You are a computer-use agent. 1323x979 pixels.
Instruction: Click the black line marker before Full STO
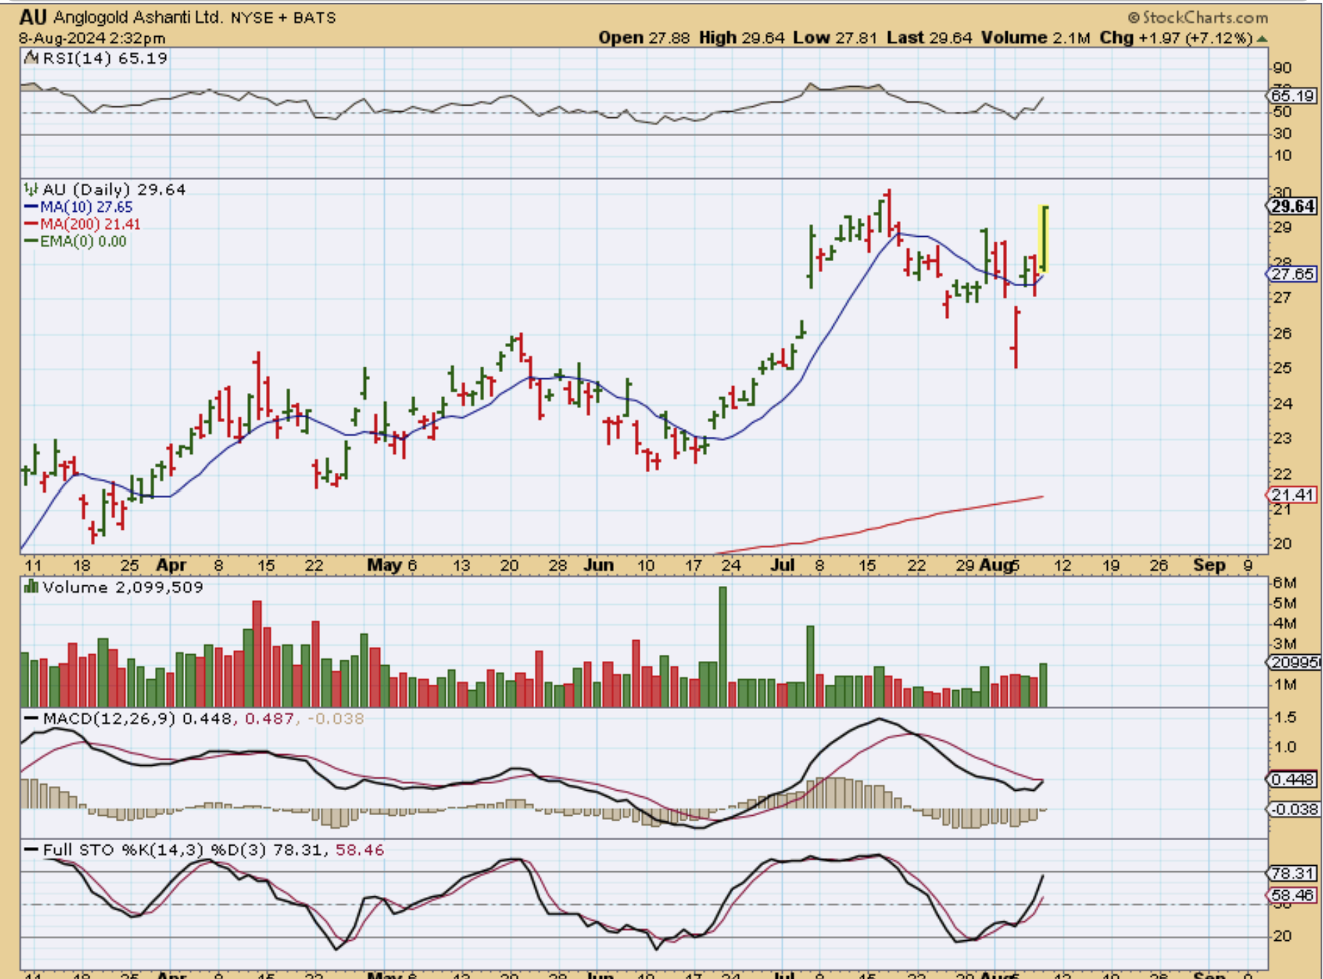(31, 850)
